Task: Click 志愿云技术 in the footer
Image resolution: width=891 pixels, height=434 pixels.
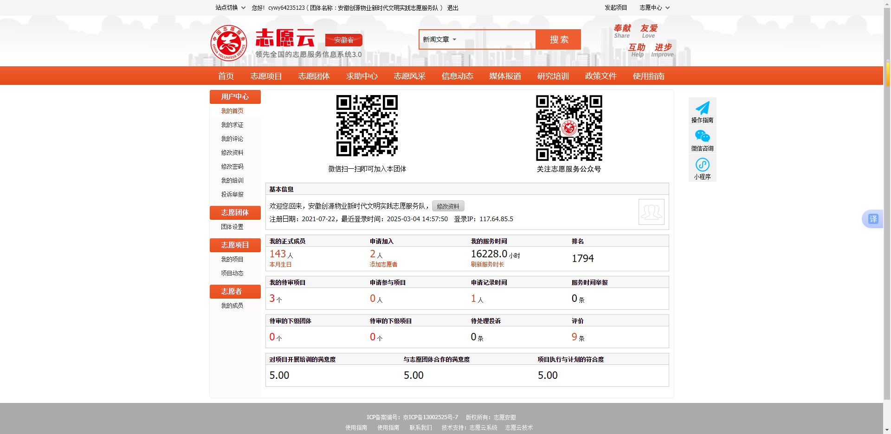Action: coord(519,428)
